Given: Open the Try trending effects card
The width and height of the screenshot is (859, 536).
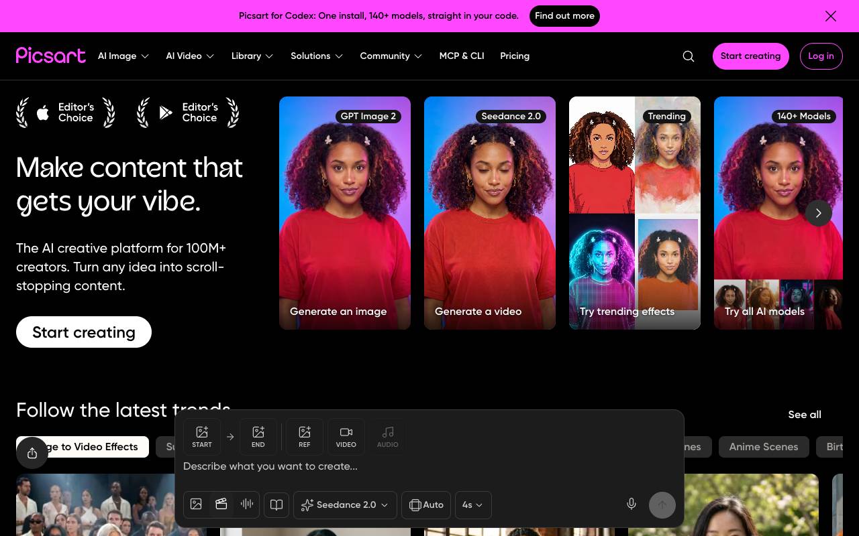Looking at the screenshot, I should click(635, 213).
